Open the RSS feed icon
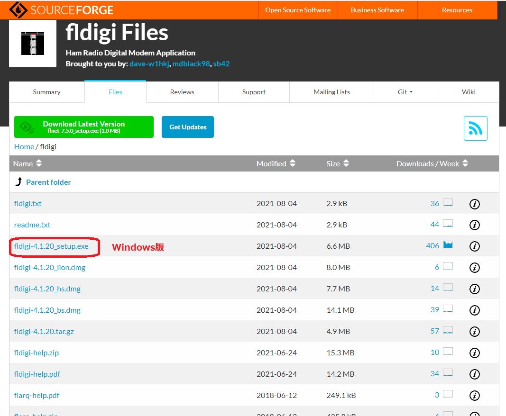506x416 pixels. coord(475,128)
